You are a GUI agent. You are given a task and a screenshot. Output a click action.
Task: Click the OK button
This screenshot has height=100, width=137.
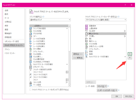117,96
